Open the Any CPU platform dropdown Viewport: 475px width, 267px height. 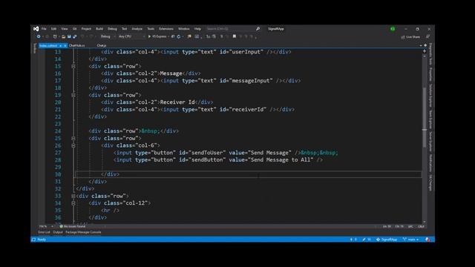tap(131, 36)
